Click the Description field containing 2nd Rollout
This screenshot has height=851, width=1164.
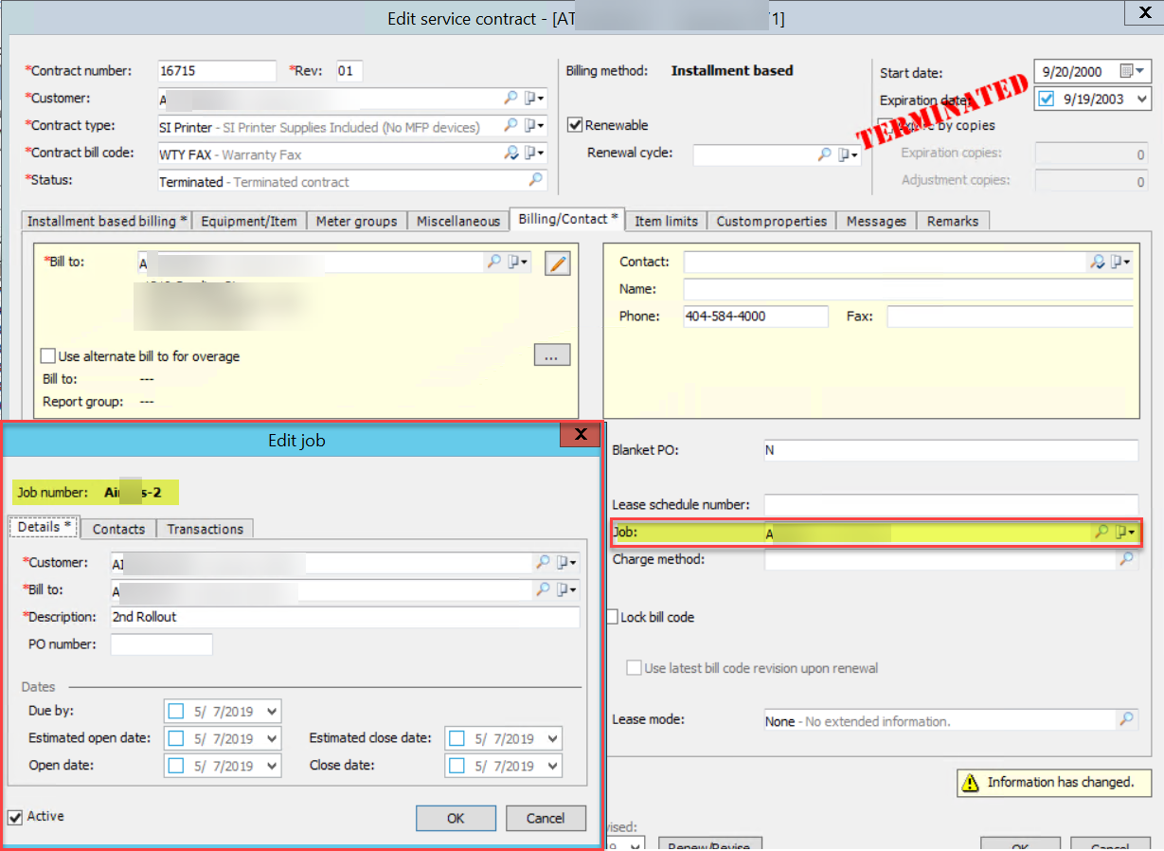[x=345, y=617]
